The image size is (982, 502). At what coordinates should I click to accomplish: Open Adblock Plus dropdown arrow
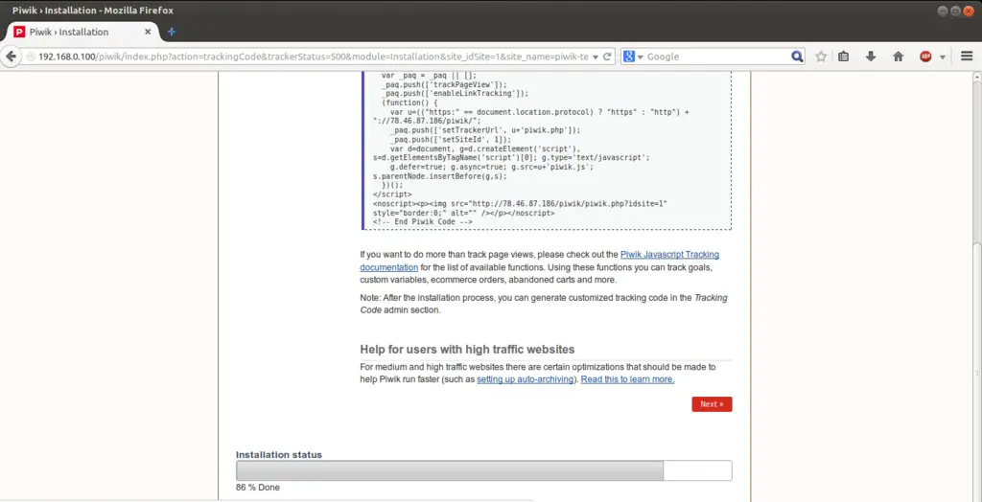point(942,57)
